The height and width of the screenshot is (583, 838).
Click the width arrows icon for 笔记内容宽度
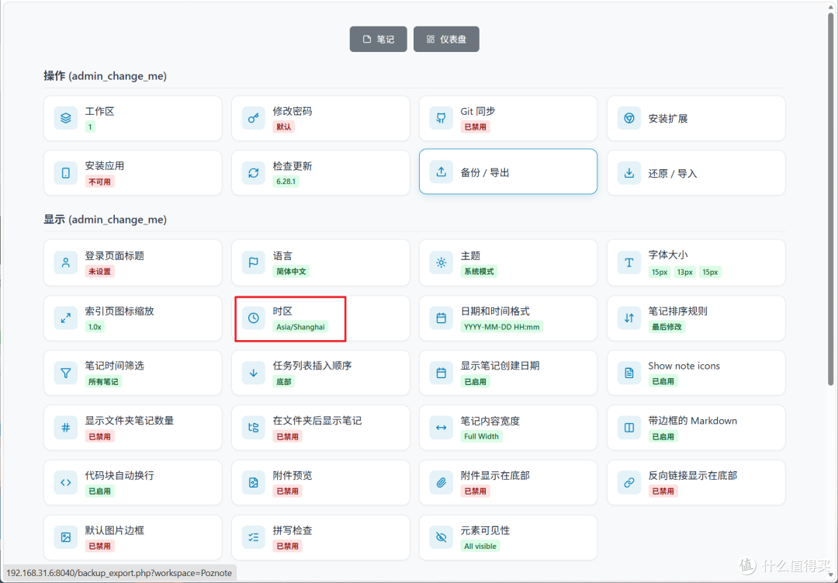click(441, 428)
